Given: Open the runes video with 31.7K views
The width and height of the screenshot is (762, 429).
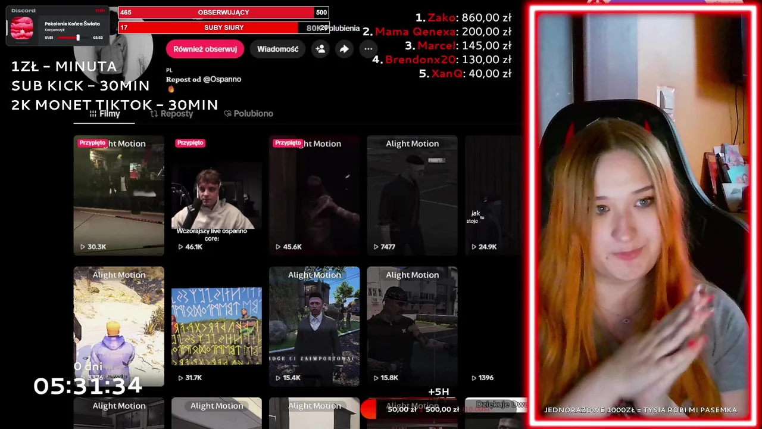Looking at the screenshot, I should coord(216,327).
